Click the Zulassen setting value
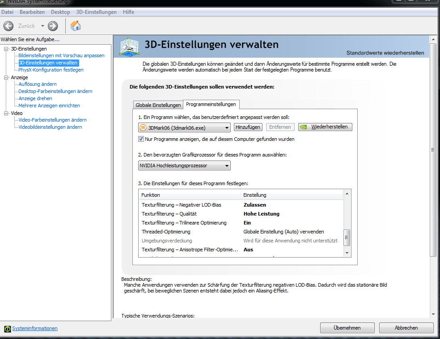 pyautogui.click(x=255, y=205)
